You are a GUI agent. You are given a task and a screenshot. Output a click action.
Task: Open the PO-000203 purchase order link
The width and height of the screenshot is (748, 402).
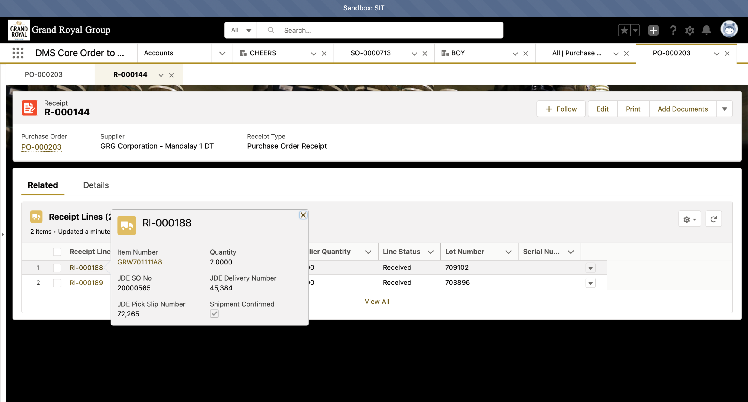(41, 147)
